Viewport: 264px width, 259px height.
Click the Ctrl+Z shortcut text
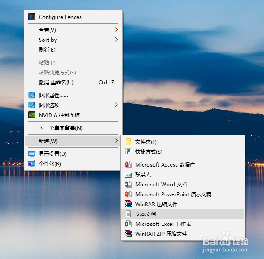(x=106, y=83)
